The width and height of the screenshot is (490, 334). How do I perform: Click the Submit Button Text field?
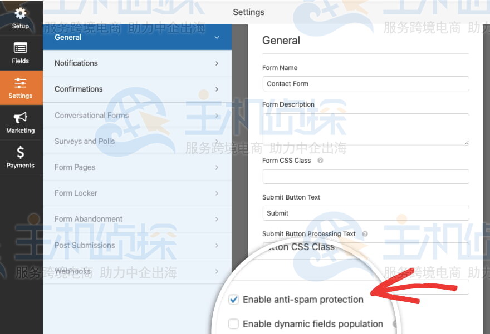pos(366,213)
